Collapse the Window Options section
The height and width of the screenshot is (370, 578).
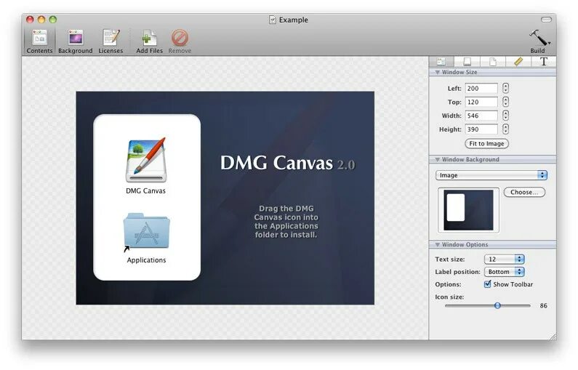pyautogui.click(x=438, y=245)
